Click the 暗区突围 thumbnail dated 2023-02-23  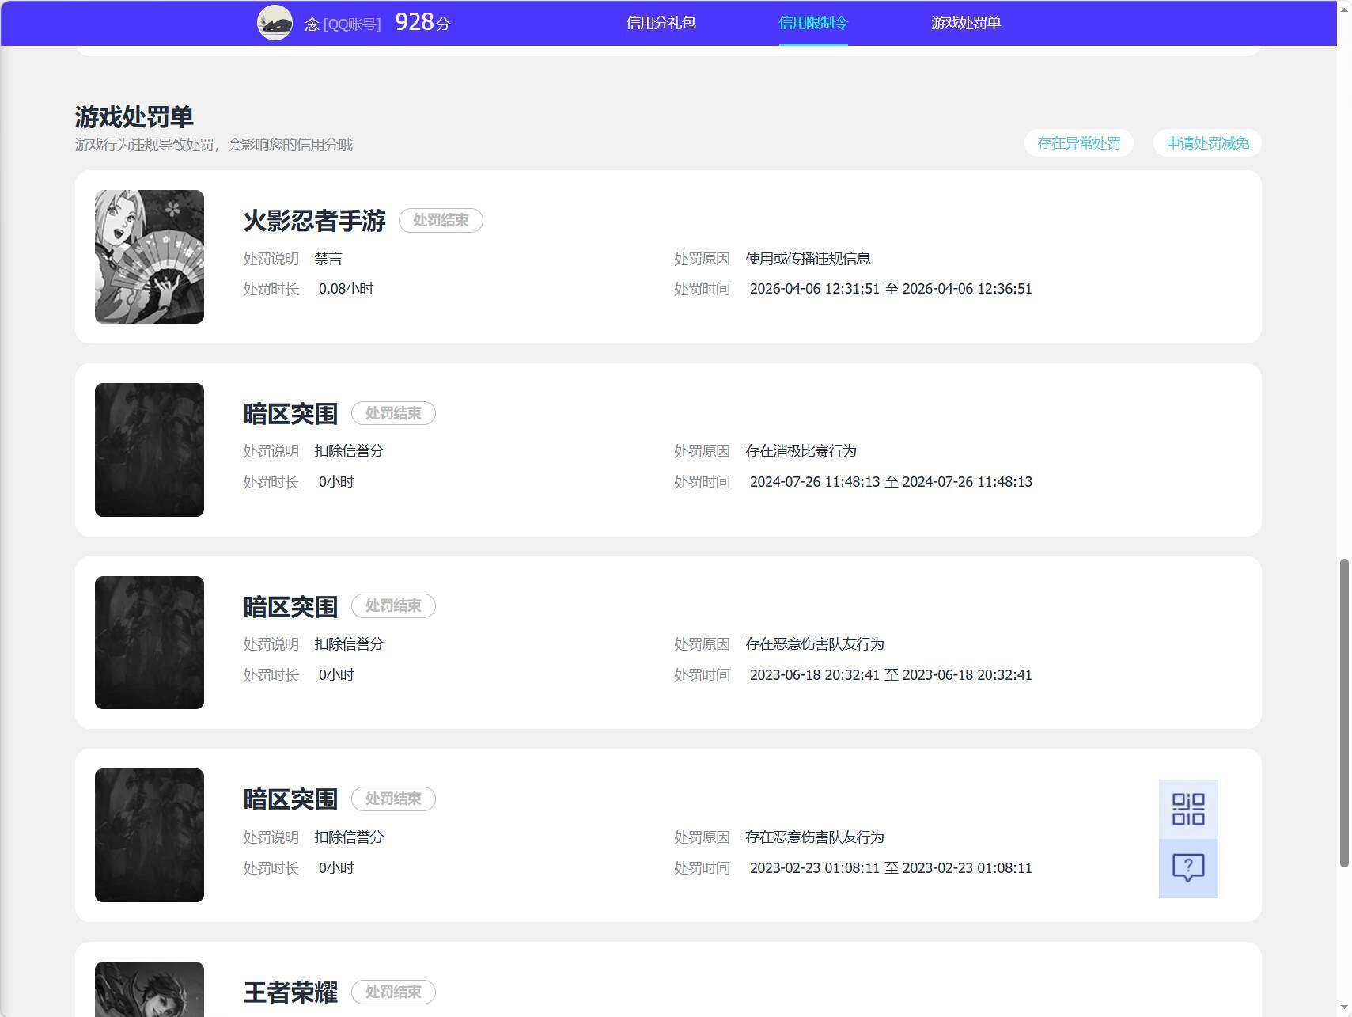pyautogui.click(x=150, y=835)
